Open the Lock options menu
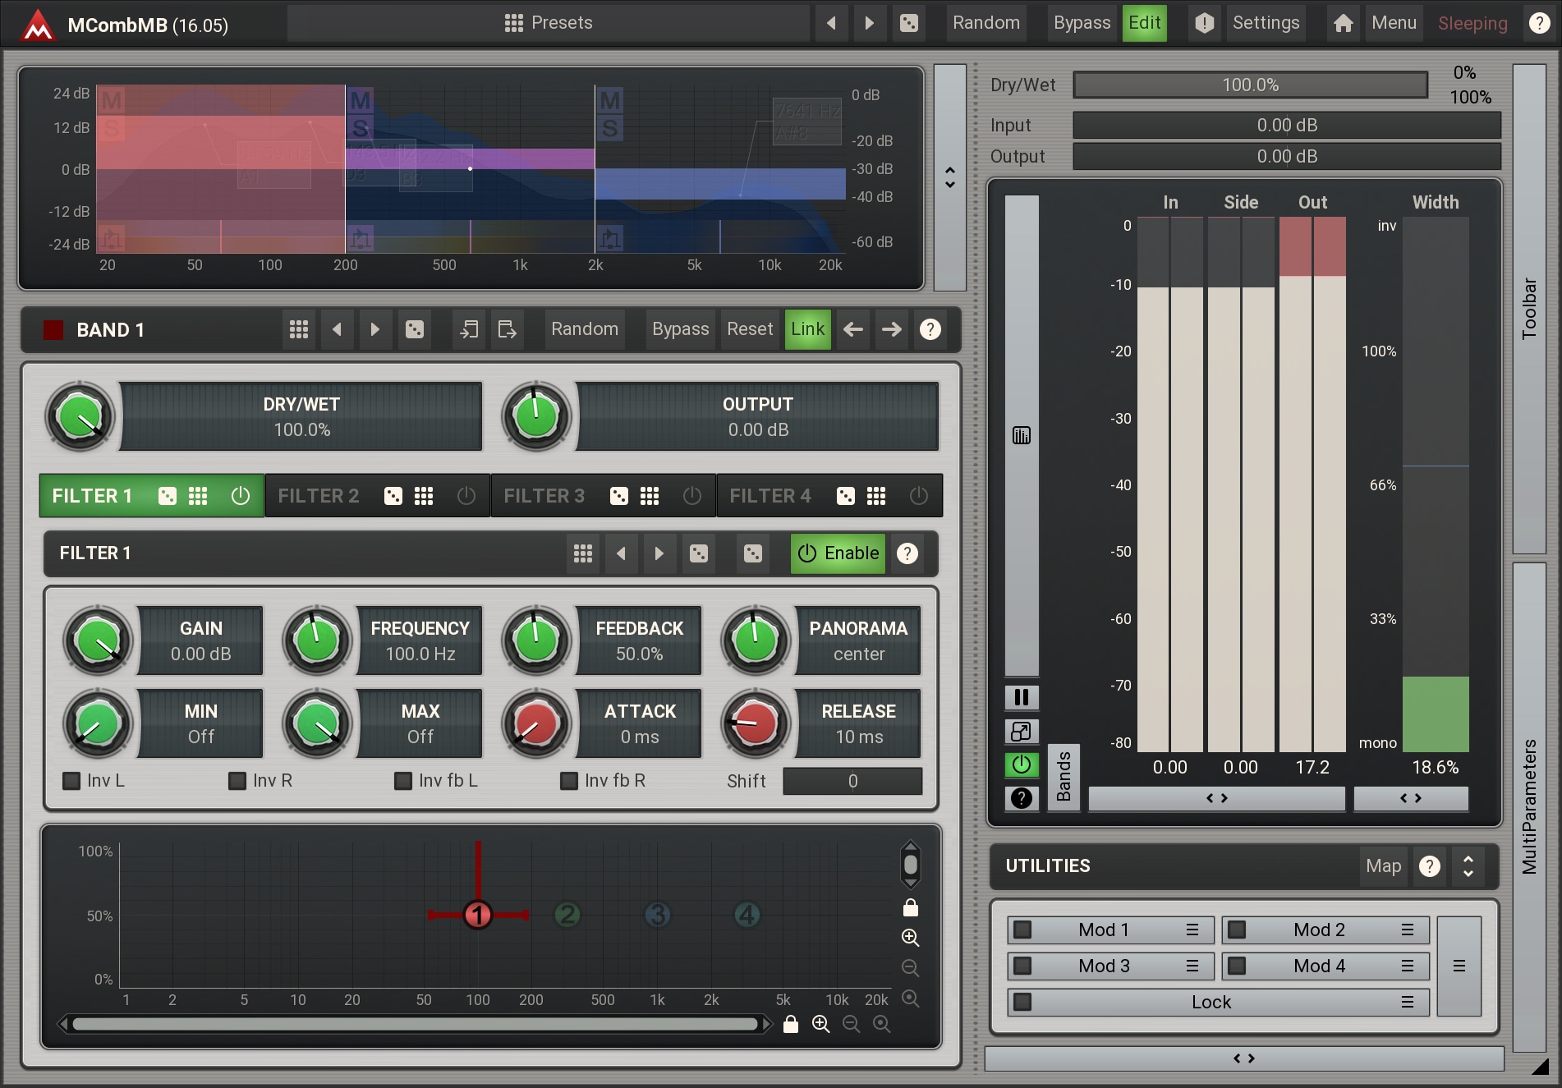This screenshot has width=1562, height=1088. pos(1408,1003)
